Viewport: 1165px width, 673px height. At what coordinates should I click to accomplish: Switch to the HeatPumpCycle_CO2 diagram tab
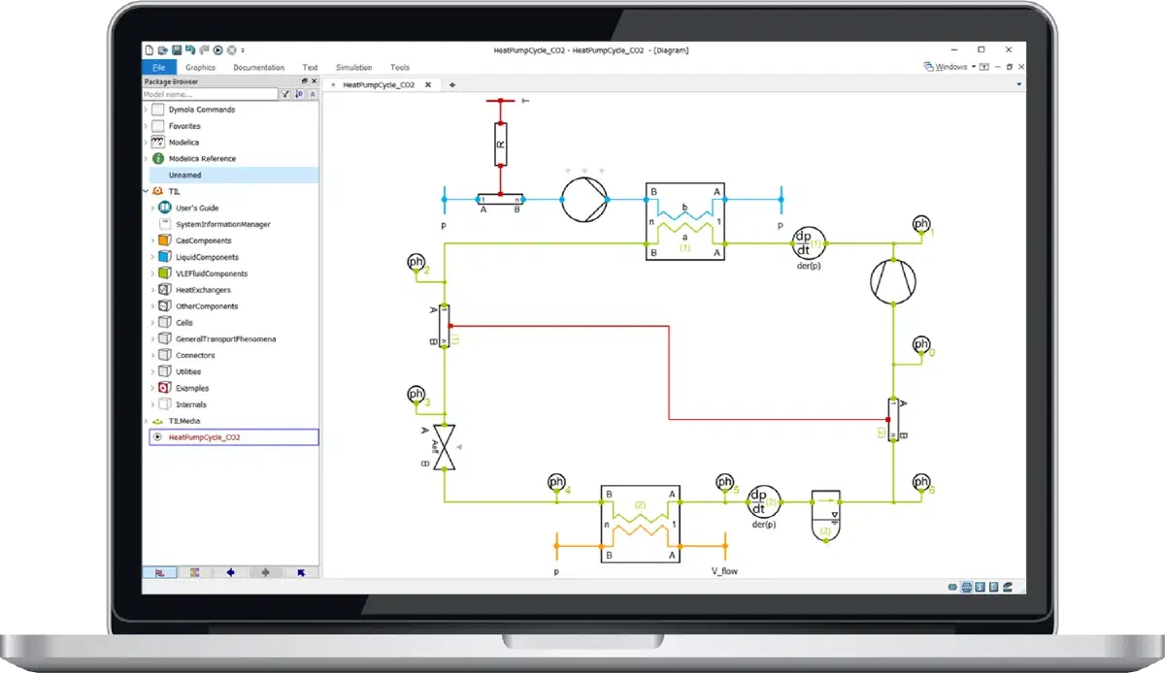pyautogui.click(x=379, y=85)
